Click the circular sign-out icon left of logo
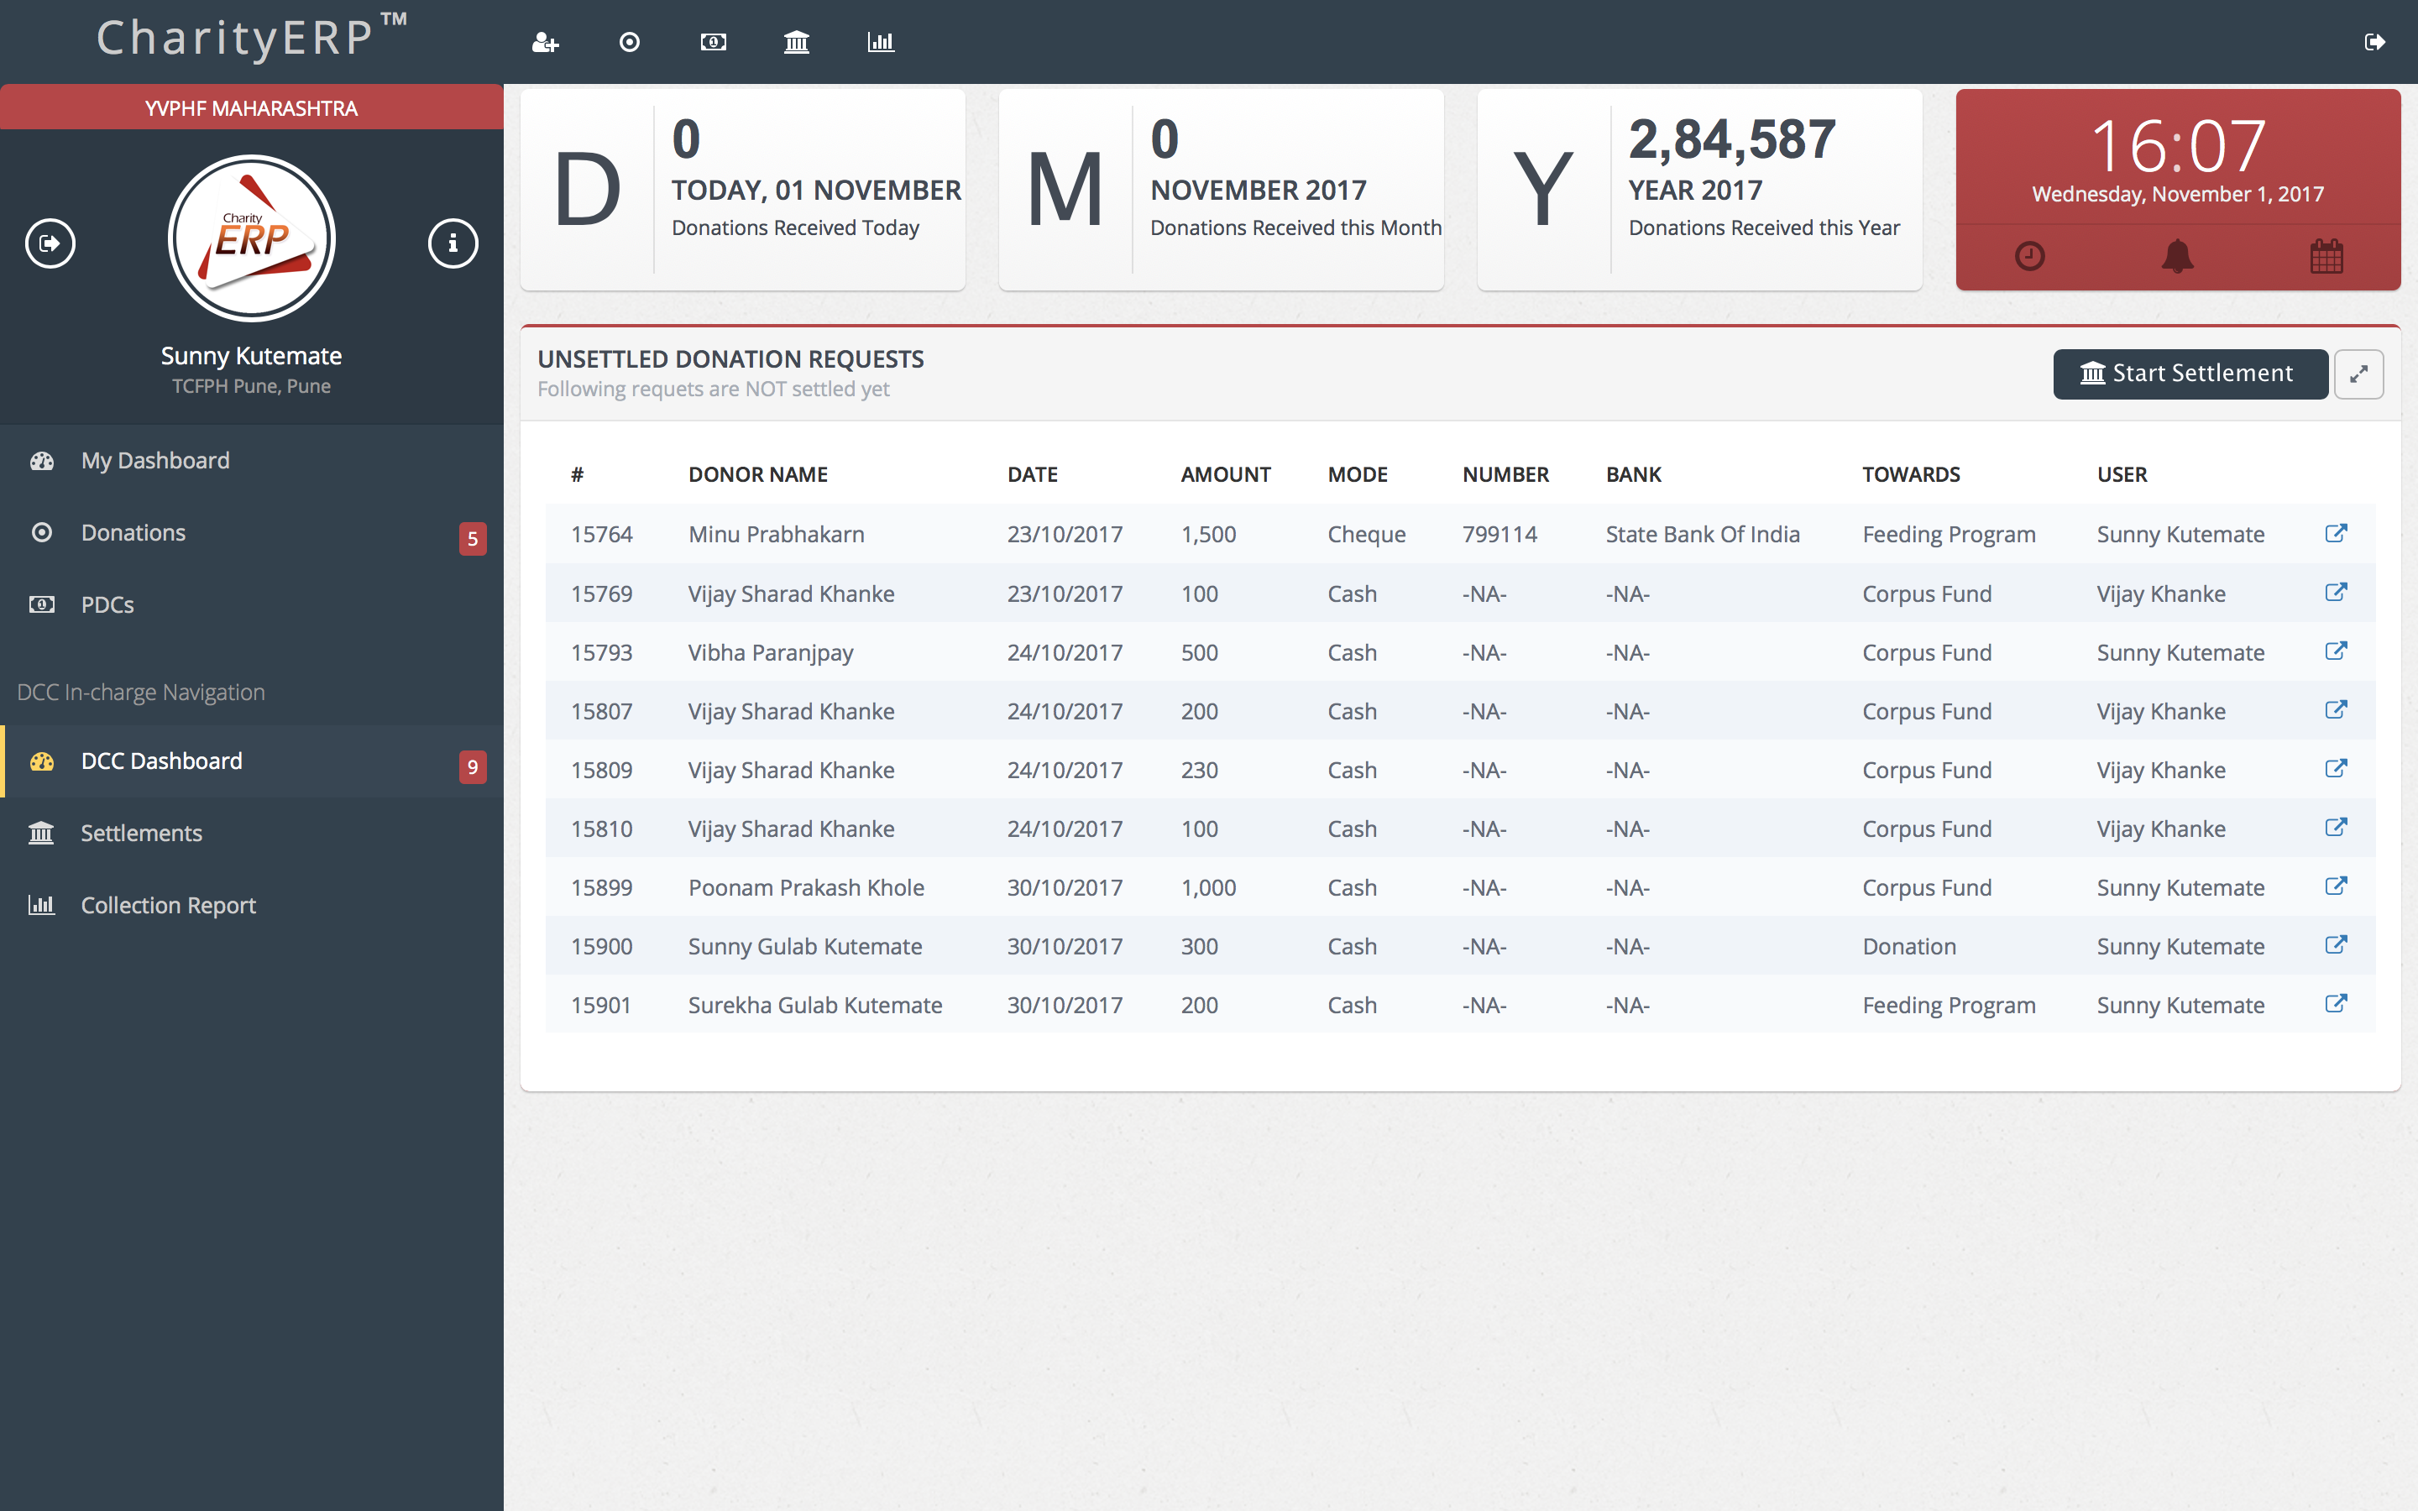 point(50,243)
